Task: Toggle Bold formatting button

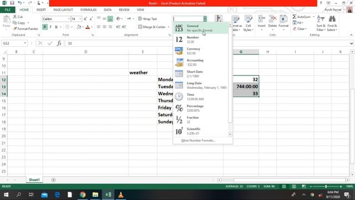Action: tap(45, 27)
